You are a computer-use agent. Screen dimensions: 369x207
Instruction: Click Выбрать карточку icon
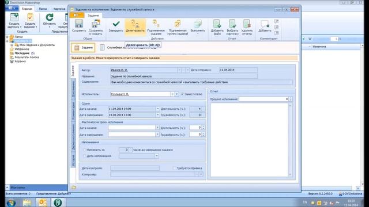tap(232, 24)
